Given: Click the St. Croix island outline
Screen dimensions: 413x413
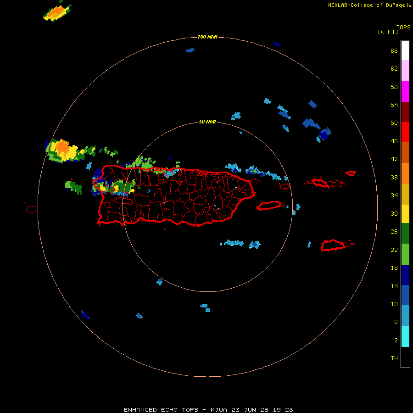Looking at the screenshot, I should [333, 245].
